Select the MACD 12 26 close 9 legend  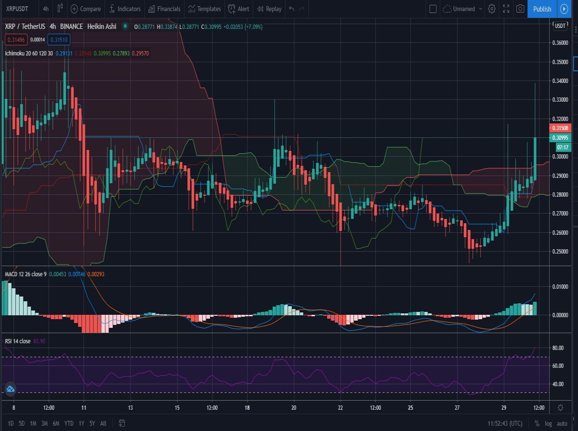[x=26, y=274]
